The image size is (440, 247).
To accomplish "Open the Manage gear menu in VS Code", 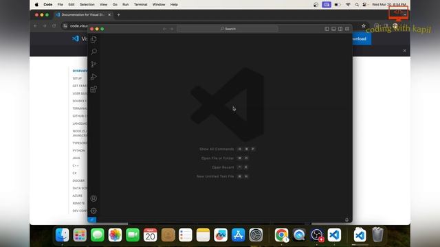I will 93,211.
